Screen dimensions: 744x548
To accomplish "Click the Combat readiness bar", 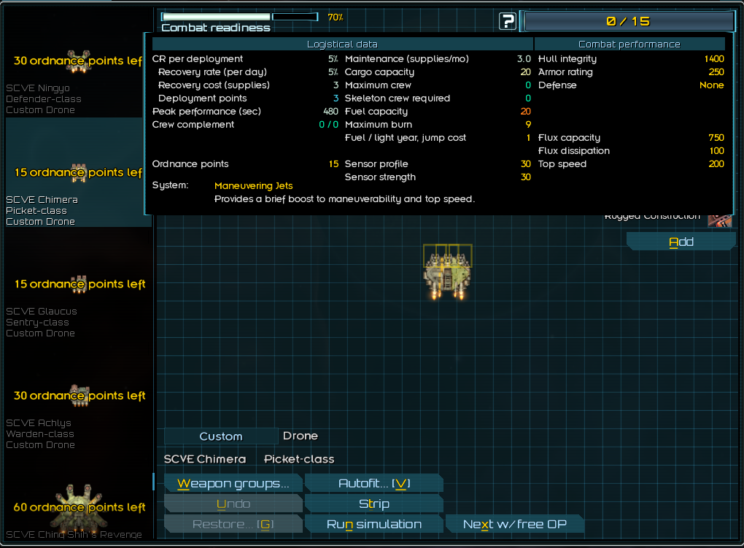I will coord(239,17).
